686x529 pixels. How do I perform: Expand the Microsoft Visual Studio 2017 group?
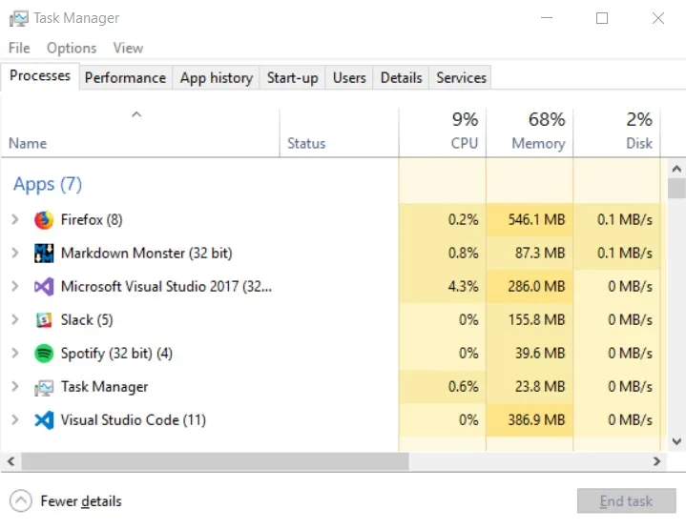[x=15, y=286]
